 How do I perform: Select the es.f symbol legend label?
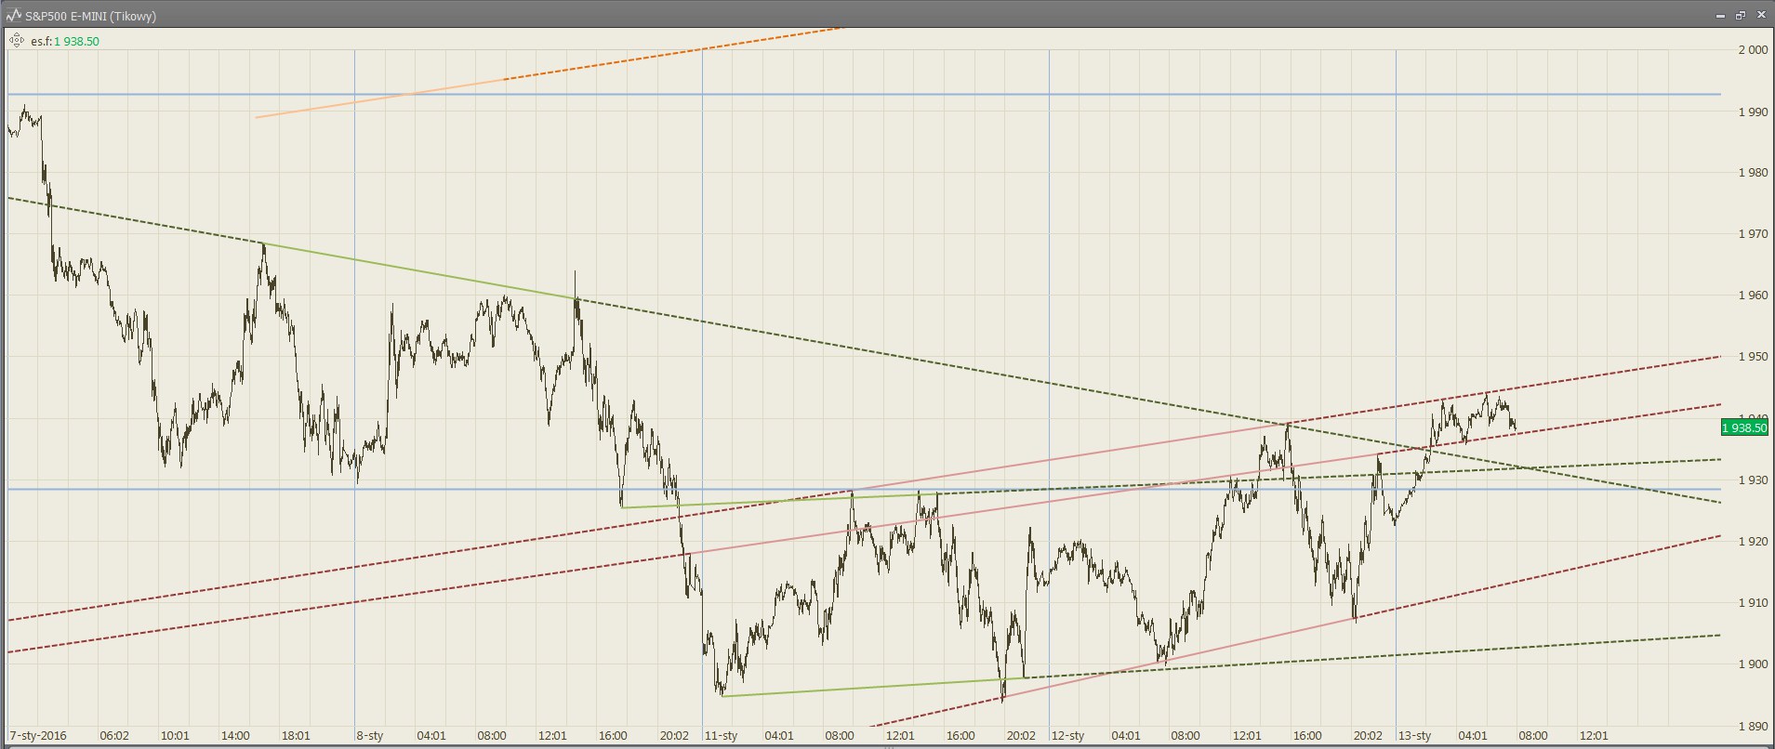point(41,41)
